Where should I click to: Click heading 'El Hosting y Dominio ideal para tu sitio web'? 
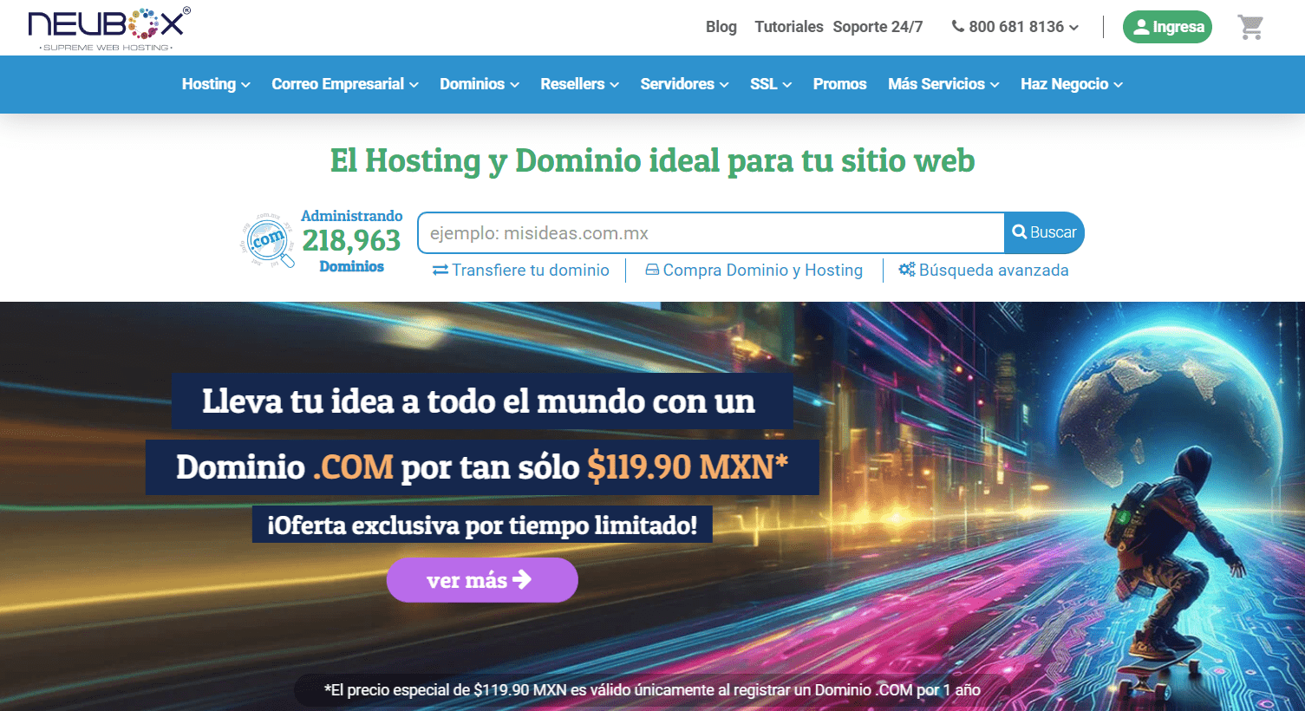pos(652,161)
